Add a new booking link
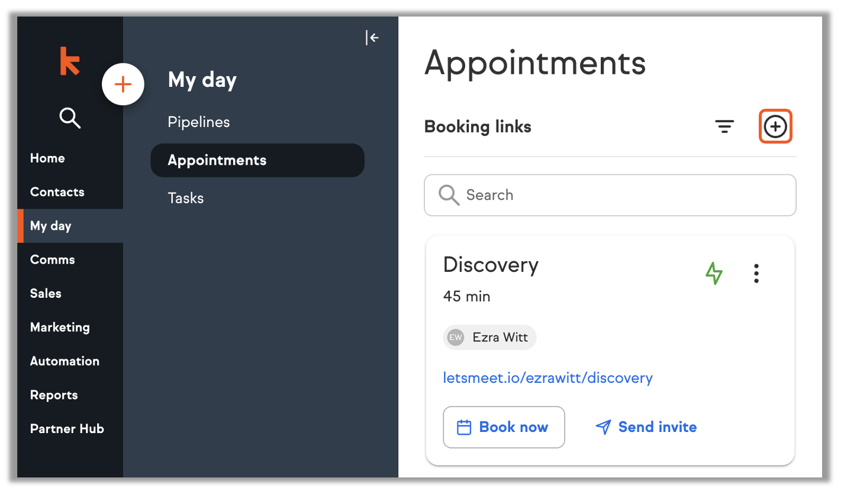The width and height of the screenshot is (844, 494). 775,126
